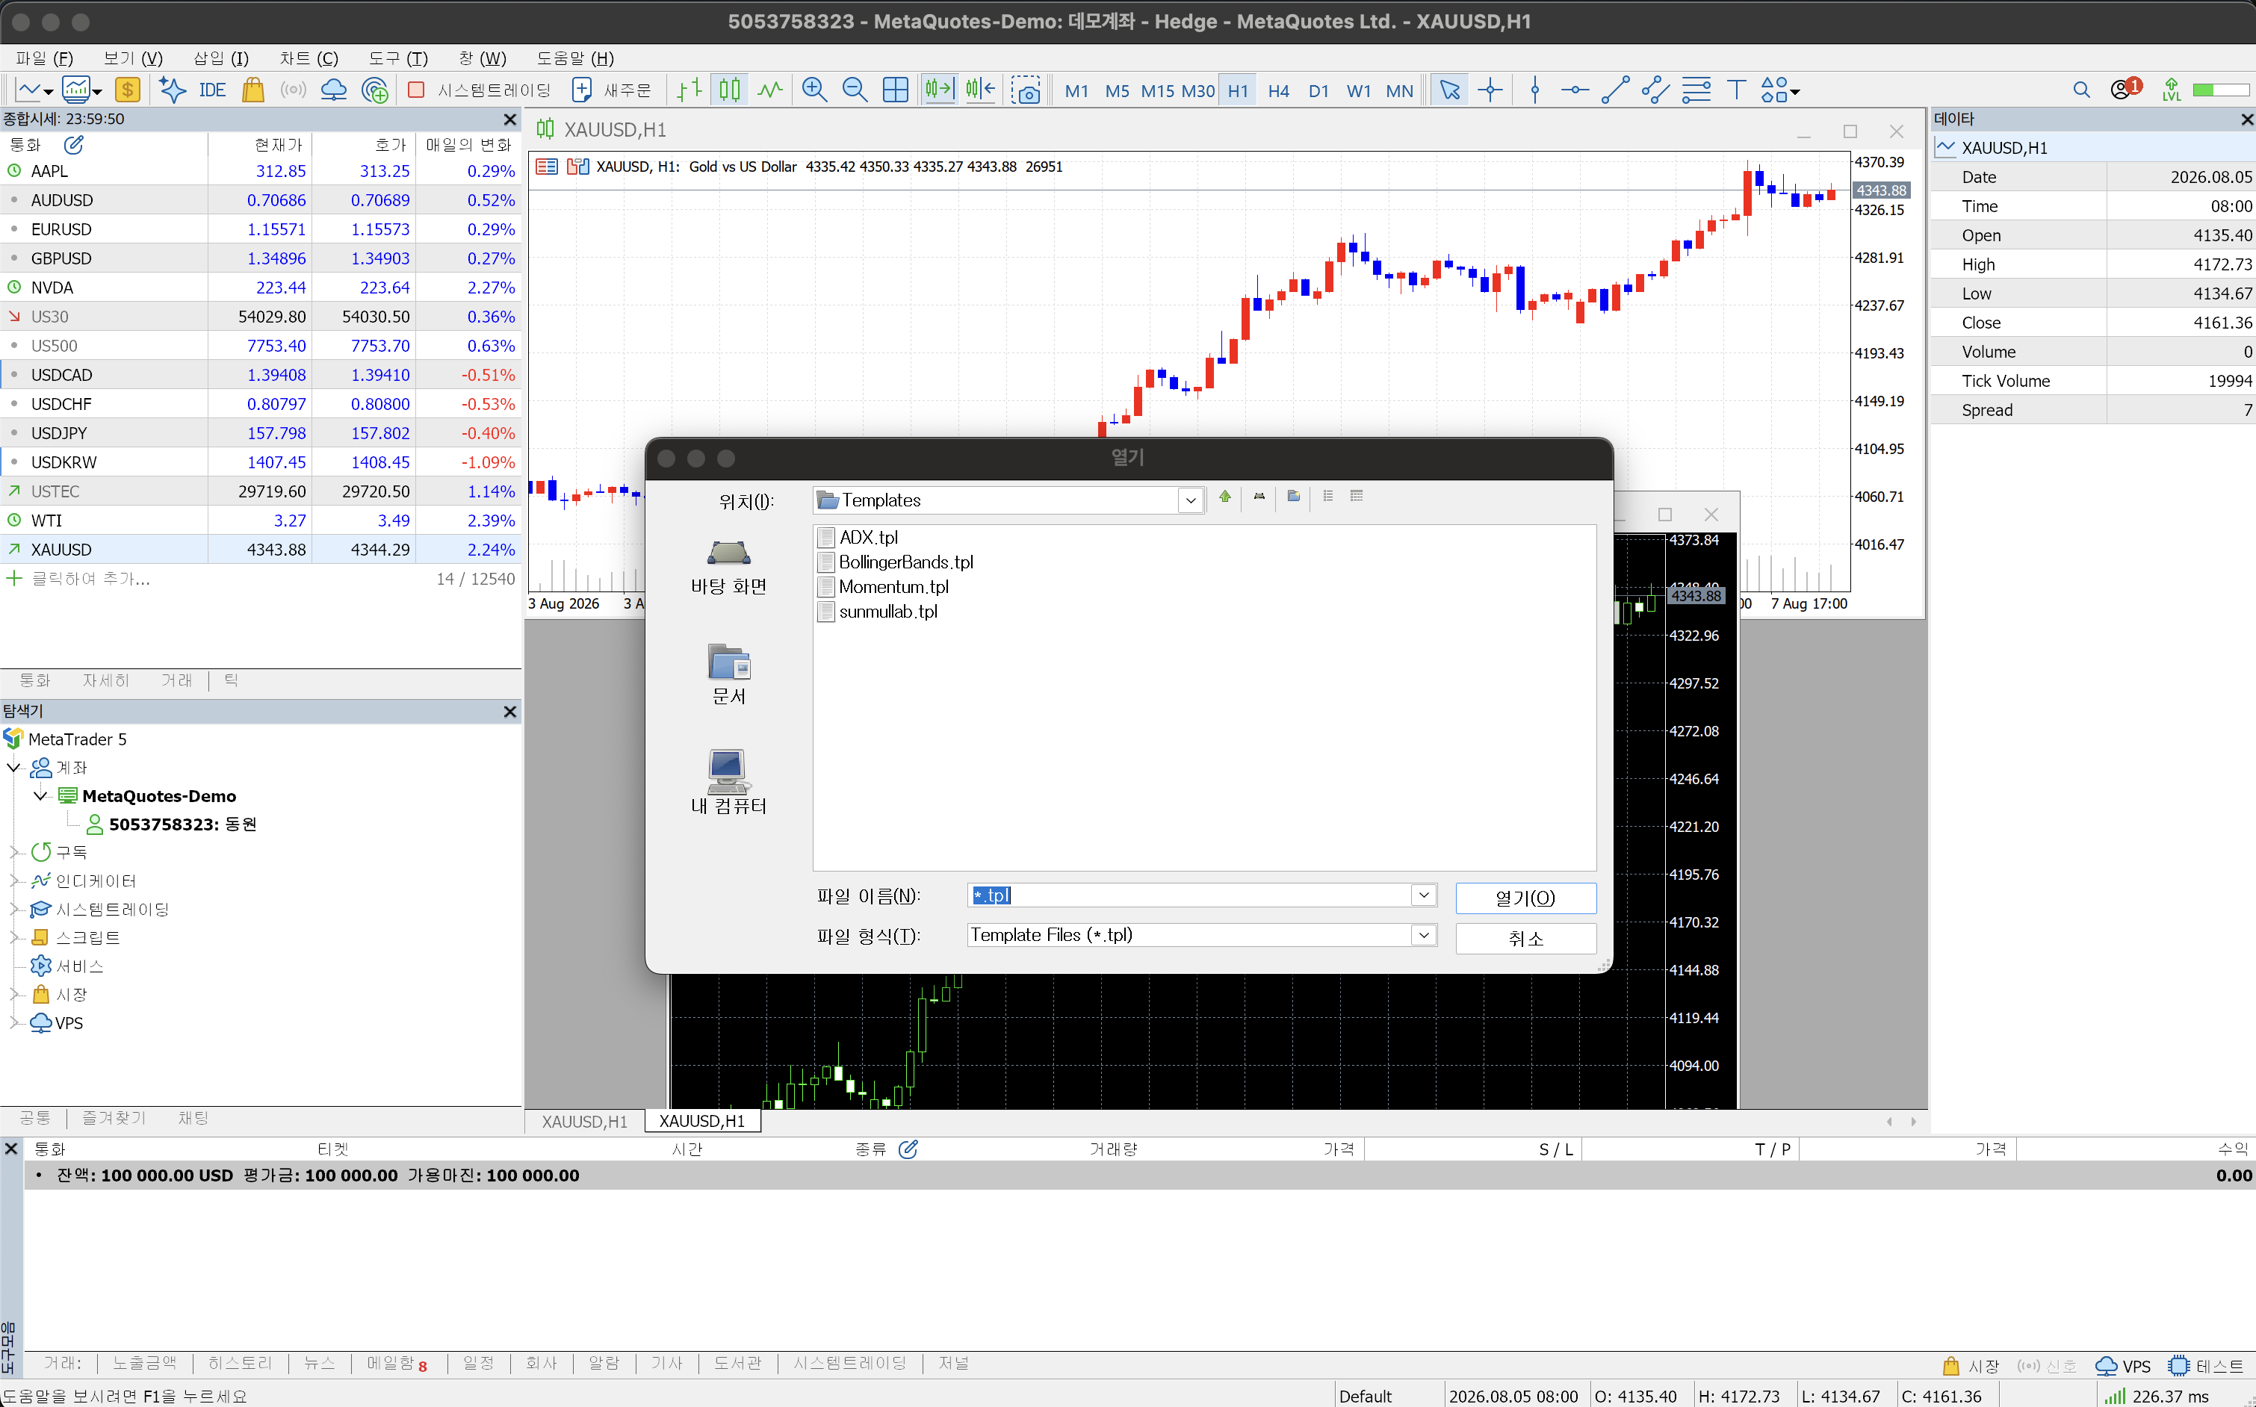
Task: Toggle candlestick chart display mode
Action: [x=730, y=90]
